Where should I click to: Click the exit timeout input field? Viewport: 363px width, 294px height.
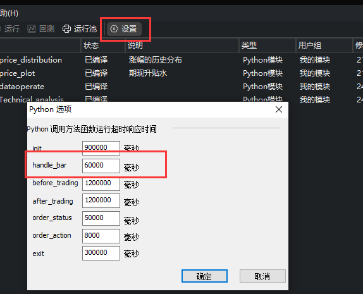tap(101, 253)
